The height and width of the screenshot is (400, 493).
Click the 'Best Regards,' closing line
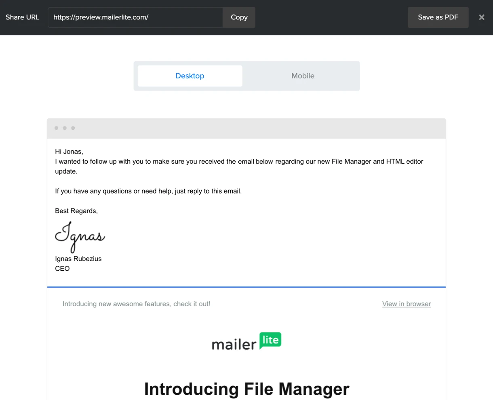tap(76, 211)
